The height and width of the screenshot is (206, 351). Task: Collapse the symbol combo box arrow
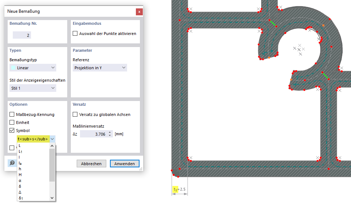[52, 139]
